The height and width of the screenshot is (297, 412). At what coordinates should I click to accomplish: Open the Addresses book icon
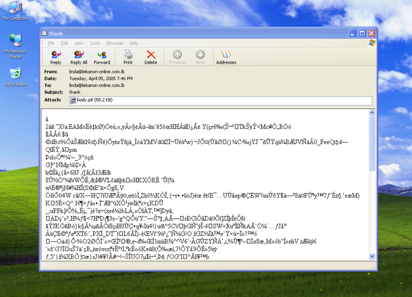(226, 55)
